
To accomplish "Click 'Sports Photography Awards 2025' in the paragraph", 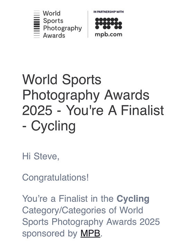I will 91,222.
